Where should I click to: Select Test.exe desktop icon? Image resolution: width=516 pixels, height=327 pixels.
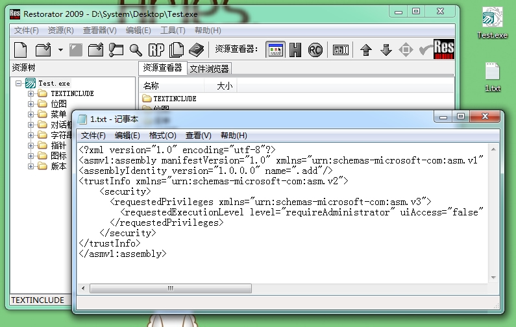tap(492, 22)
